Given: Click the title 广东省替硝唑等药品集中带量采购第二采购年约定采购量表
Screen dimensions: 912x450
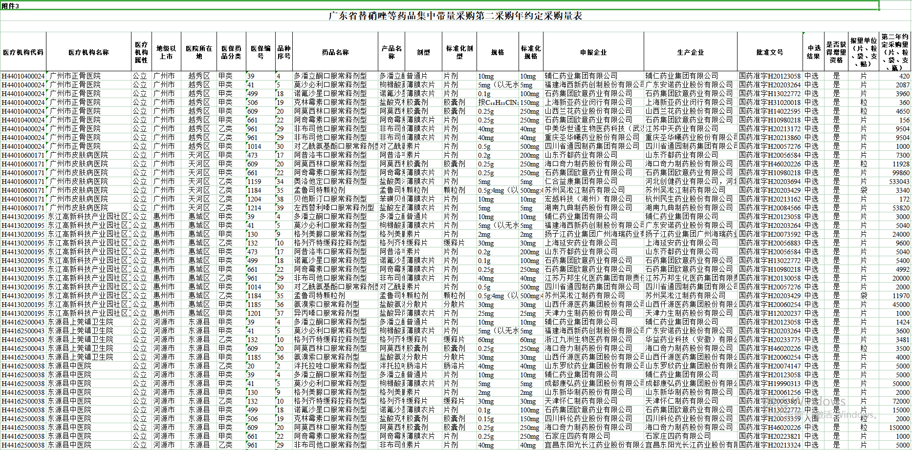Looking at the screenshot, I should tap(455, 16).
